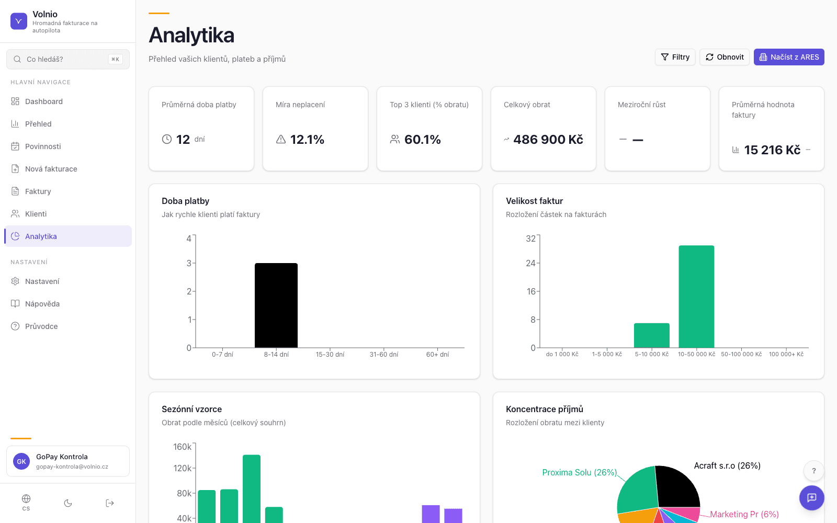837x523 pixels.
Task: Click the logout arrow icon
Action: [110, 503]
